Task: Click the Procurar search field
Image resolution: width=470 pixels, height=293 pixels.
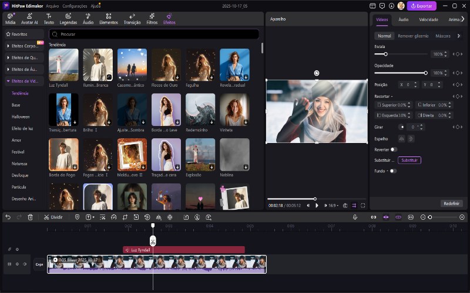Action: click(154, 34)
